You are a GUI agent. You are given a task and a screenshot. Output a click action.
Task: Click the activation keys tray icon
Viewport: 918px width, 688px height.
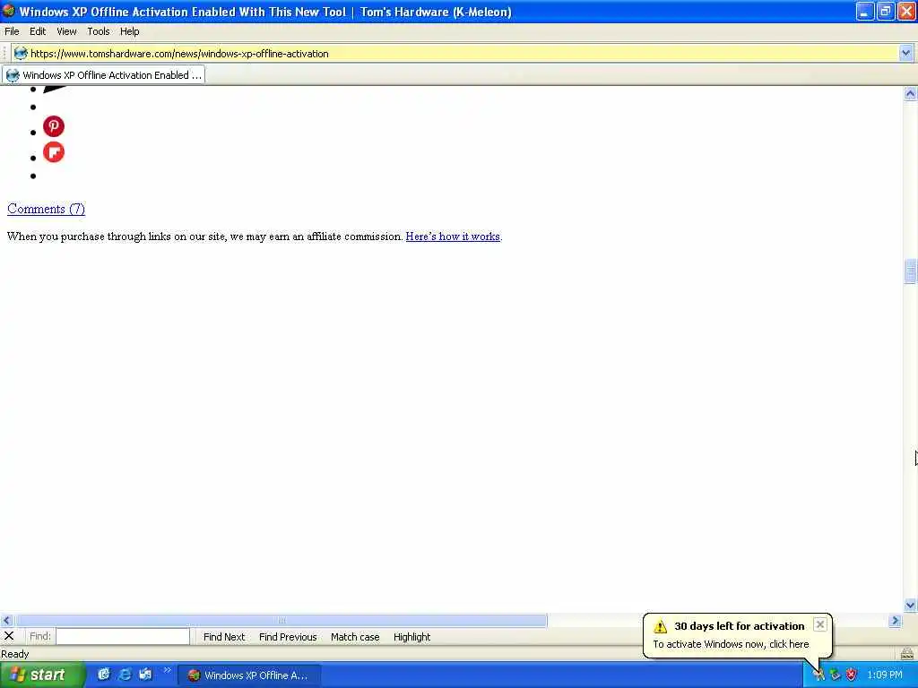coord(818,675)
